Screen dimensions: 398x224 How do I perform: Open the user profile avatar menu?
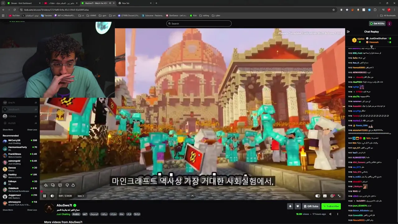pyautogui.click(x=390, y=24)
